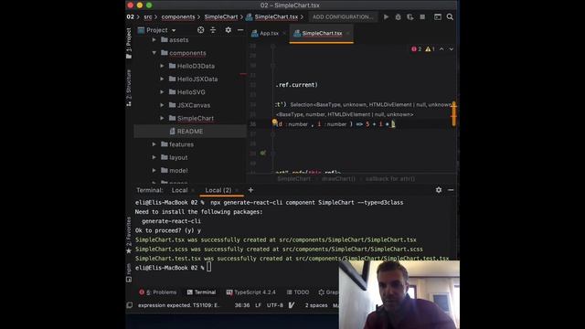This screenshot has height=329, width=585.
Task: Add a new terminal session tab
Action: [x=250, y=190]
